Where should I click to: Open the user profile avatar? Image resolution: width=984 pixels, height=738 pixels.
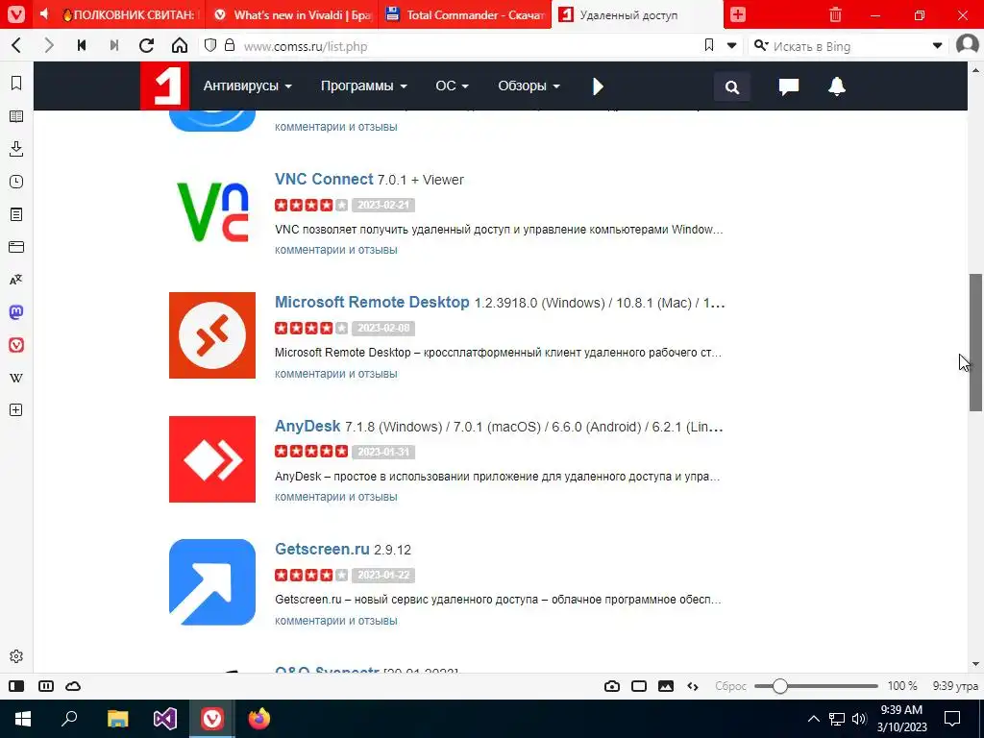[967, 45]
